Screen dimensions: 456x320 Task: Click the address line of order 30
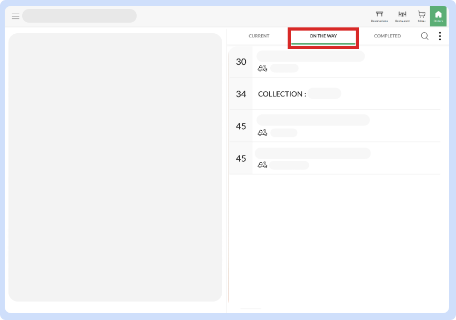click(x=310, y=56)
